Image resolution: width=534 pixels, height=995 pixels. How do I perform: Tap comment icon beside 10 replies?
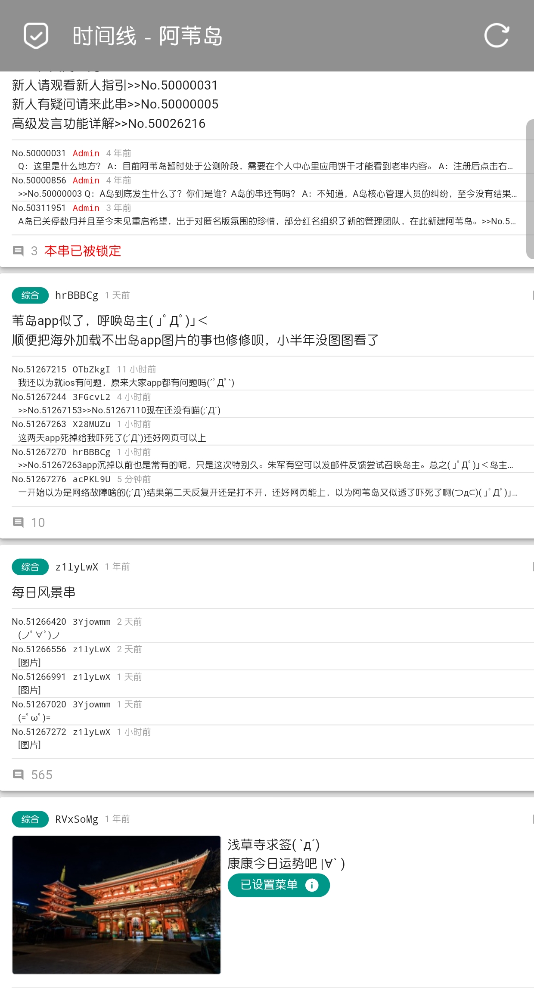[x=18, y=522]
